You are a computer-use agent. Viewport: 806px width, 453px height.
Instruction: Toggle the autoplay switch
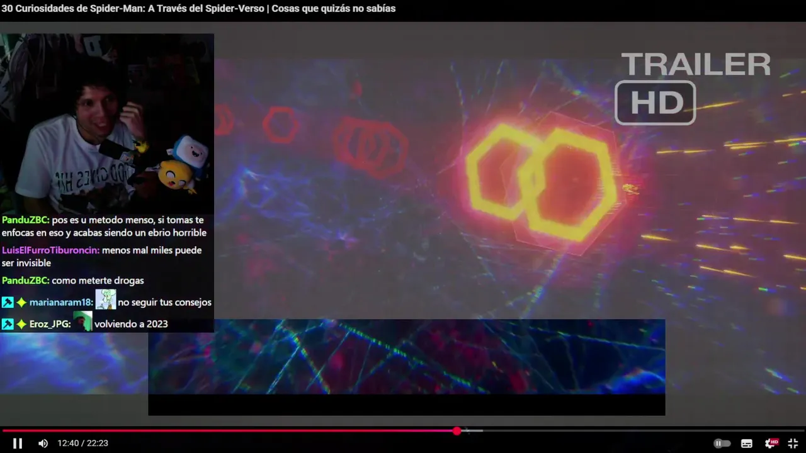tap(722, 444)
